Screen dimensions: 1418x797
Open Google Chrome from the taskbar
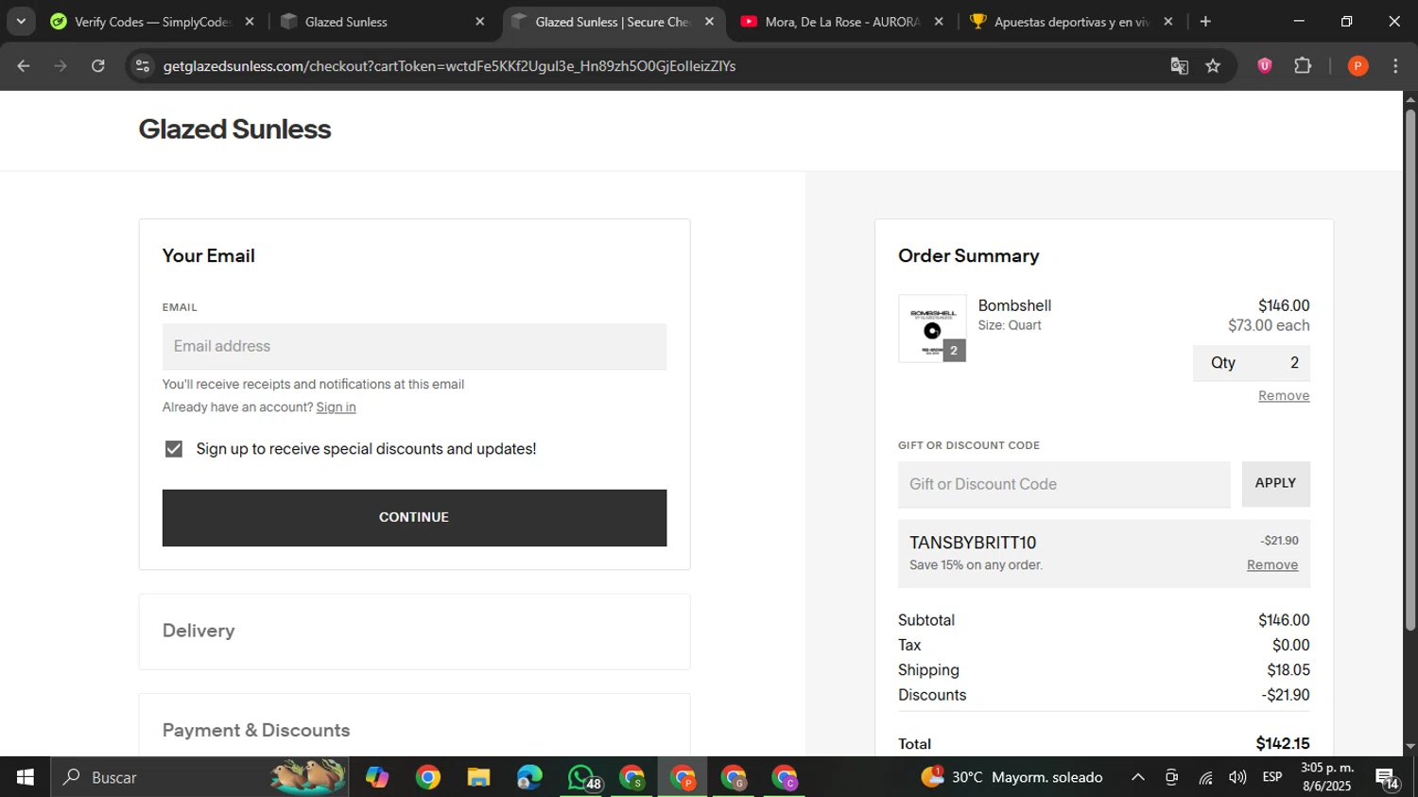[428, 777]
